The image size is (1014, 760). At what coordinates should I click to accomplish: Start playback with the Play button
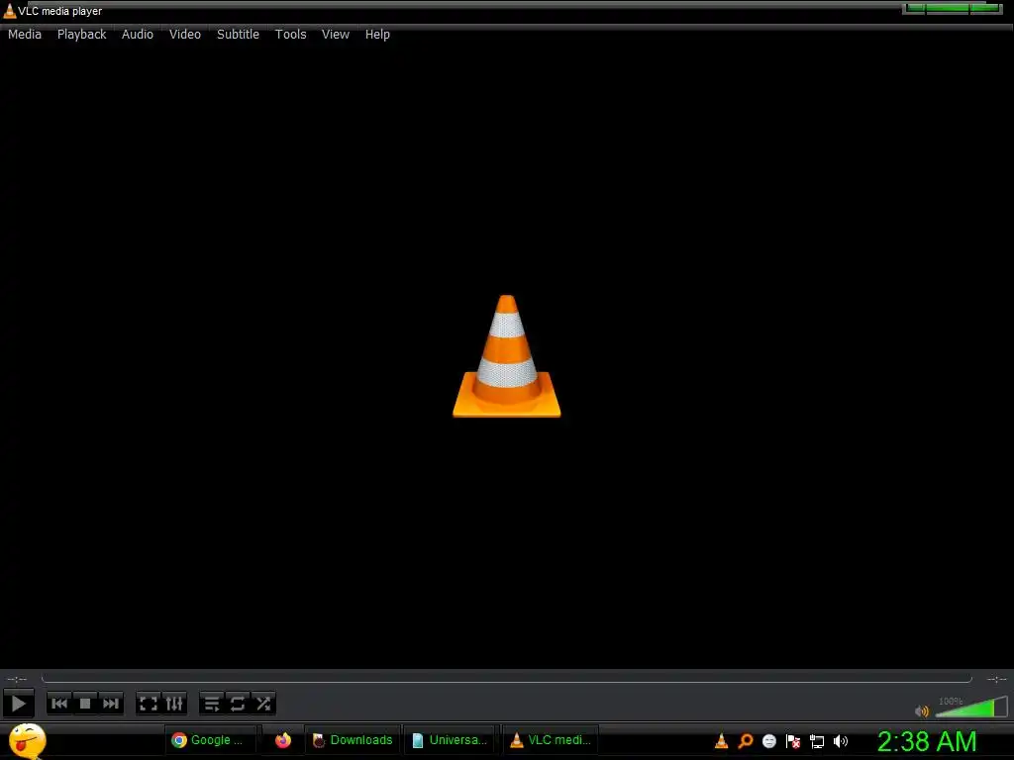(x=19, y=704)
